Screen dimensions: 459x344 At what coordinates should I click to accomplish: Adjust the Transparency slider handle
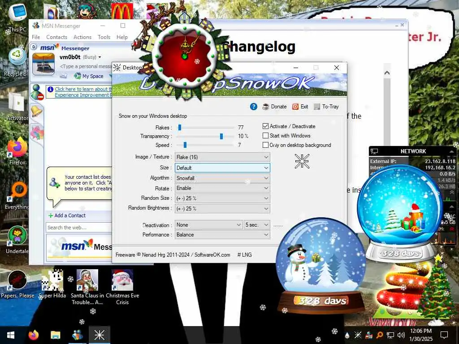click(x=221, y=136)
